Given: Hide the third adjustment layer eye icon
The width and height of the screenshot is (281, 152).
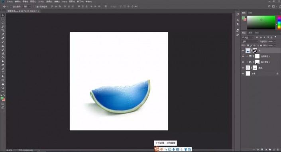Looking at the screenshot, I should (243, 62).
